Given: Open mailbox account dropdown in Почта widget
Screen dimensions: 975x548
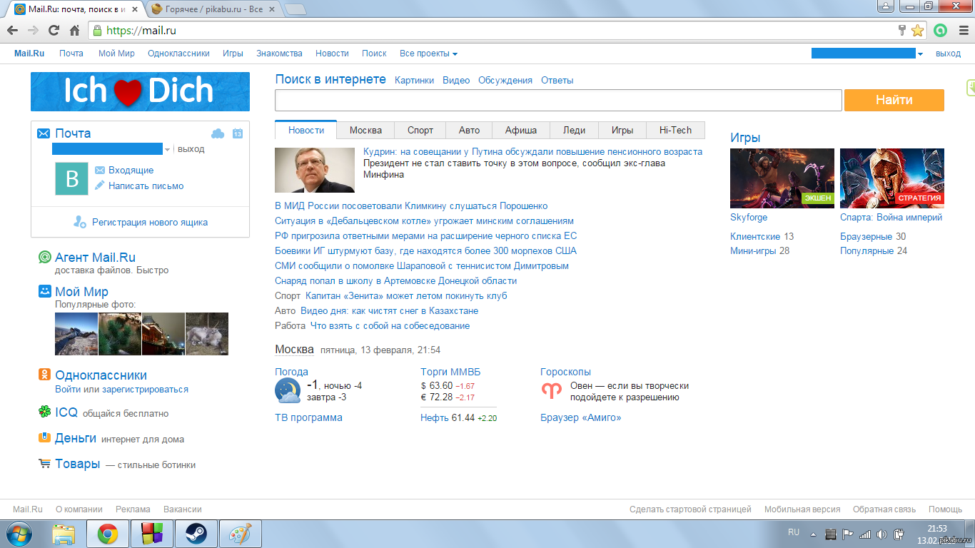Looking at the screenshot, I should (x=168, y=150).
